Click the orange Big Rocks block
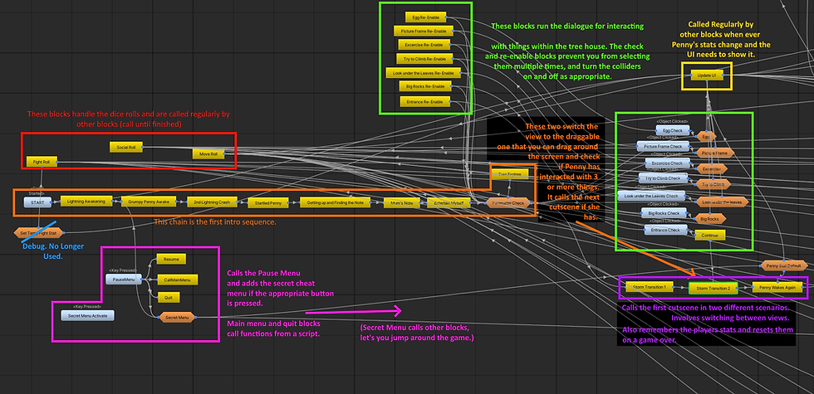814x394 pixels. [x=710, y=219]
